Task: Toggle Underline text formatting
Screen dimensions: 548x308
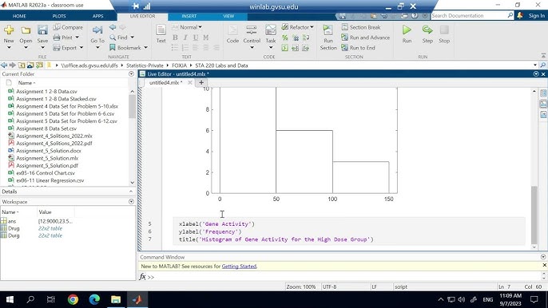Action: (196, 38)
